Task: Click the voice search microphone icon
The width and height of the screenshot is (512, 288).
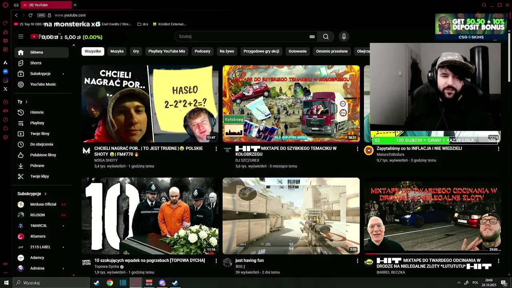Action: click(344, 36)
